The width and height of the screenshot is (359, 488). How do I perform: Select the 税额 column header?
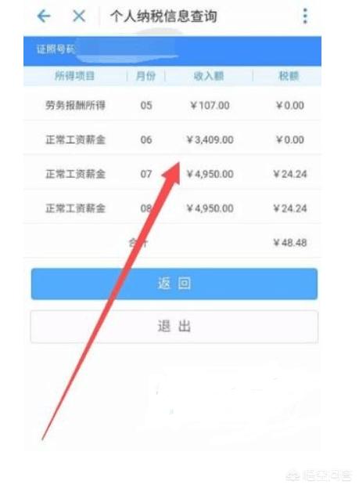coord(289,76)
